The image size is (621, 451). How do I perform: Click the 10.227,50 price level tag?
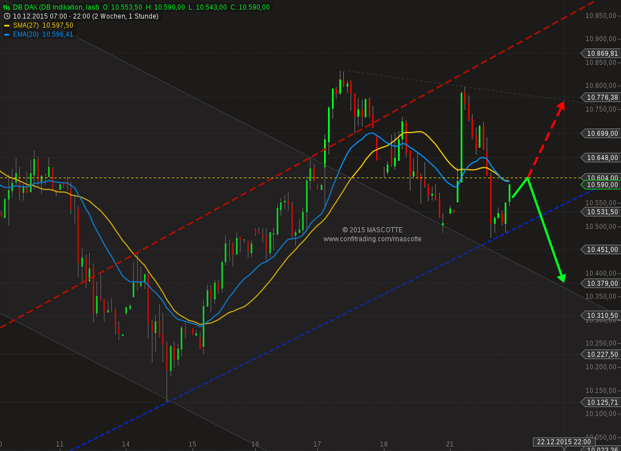click(x=601, y=355)
